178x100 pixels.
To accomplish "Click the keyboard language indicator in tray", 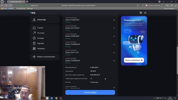I will click(x=165, y=98).
